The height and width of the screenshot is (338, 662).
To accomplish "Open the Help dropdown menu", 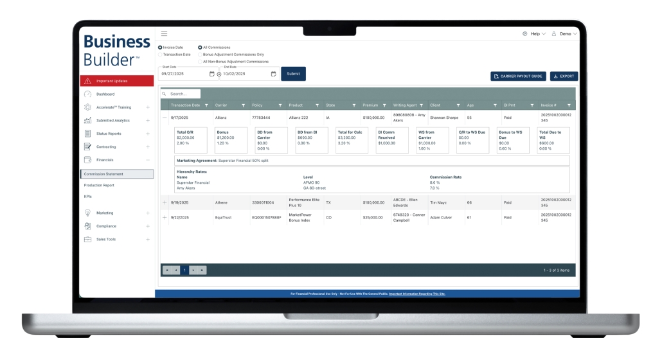I will [534, 33].
